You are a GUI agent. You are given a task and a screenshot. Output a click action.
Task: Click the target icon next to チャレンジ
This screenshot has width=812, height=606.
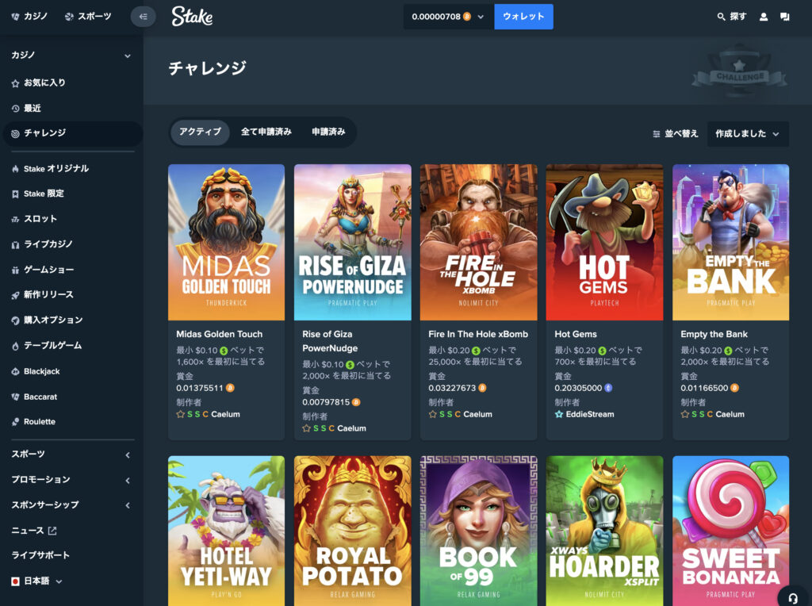(16, 133)
